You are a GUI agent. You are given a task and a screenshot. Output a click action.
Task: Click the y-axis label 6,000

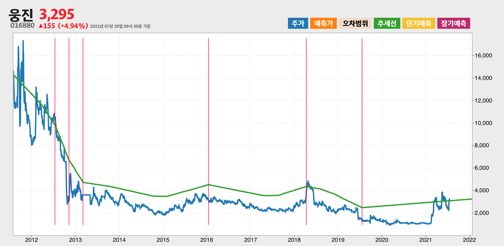[482, 168]
